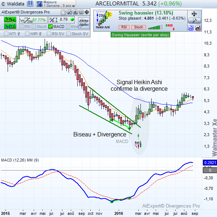The width and height of the screenshot is (217, 217).
Task: Expand the 1 Semaine, 5 ans dropdown arrow
Action: pyautogui.click(x=74, y=6)
